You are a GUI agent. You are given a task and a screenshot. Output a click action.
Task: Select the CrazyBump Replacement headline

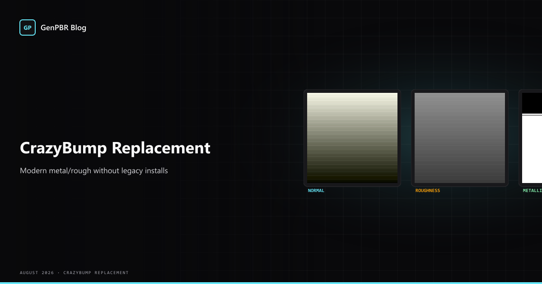[x=115, y=148]
